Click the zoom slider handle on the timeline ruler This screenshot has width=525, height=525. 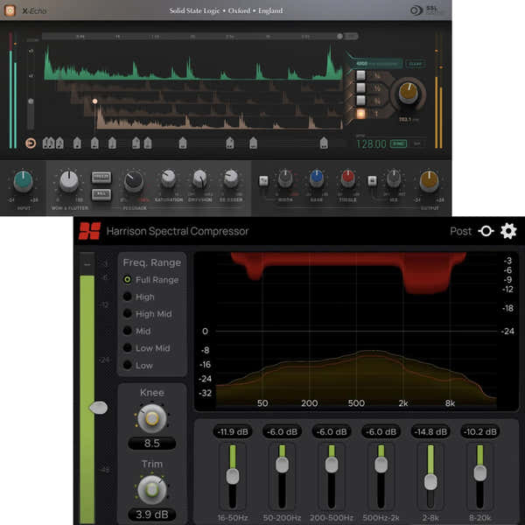(339, 36)
